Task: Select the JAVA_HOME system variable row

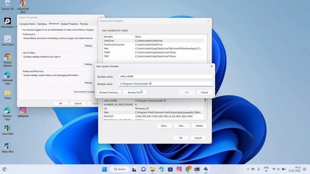Action: coord(153,101)
